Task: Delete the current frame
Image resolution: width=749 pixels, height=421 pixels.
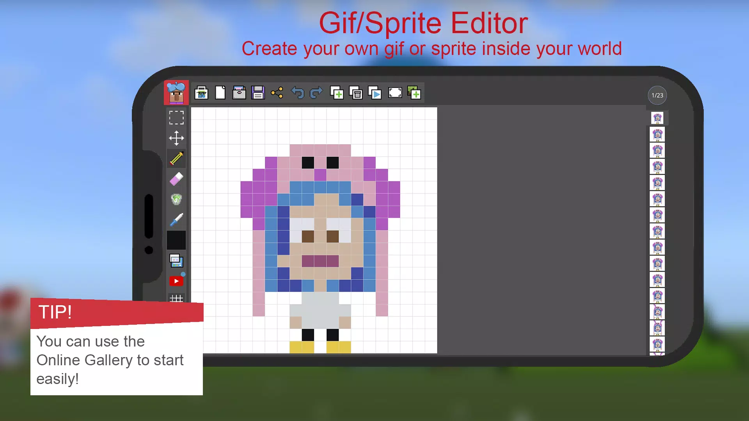Action: (356, 93)
